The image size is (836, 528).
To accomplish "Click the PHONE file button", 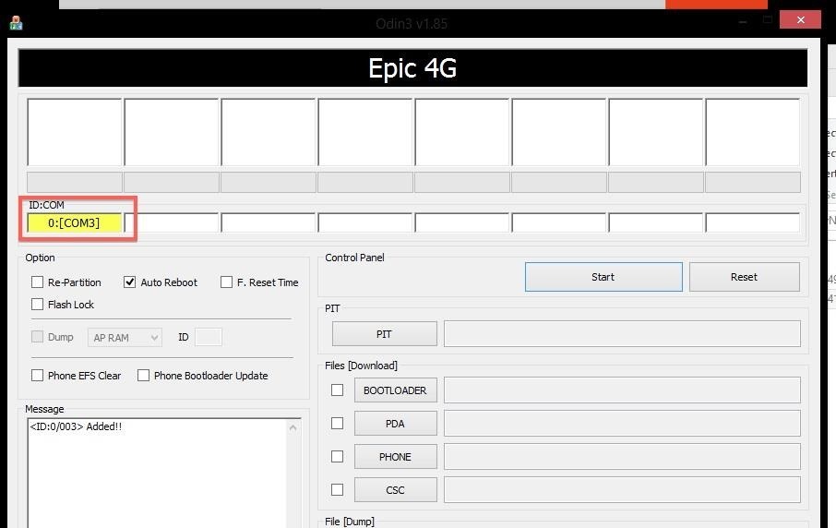I will (x=396, y=457).
